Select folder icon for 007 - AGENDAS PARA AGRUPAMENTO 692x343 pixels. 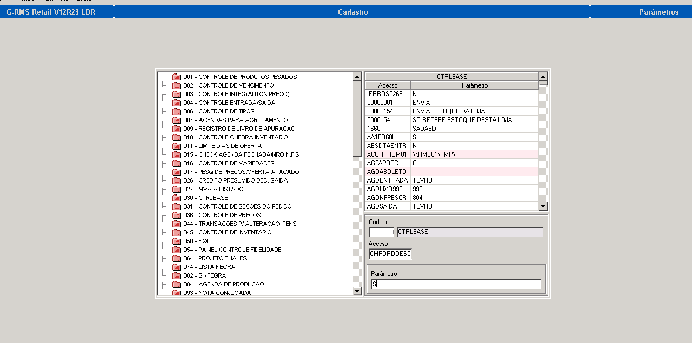[x=176, y=120]
